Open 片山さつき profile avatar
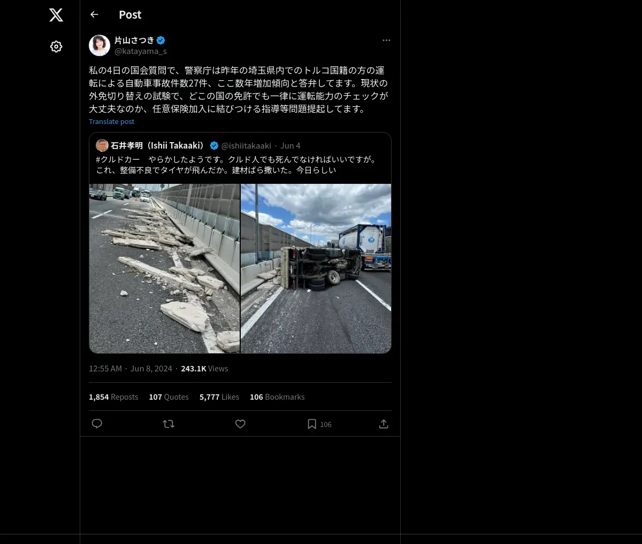Screen dimensions: 642x544 point(100,45)
